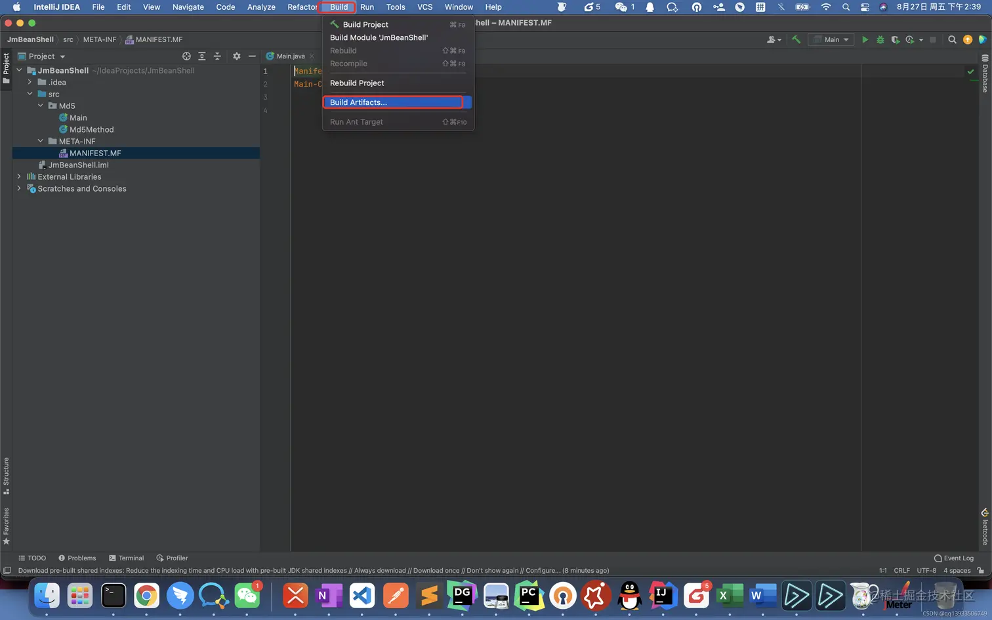Click the Project tool window stripe button
This screenshot has height=620, width=992.
click(6, 68)
